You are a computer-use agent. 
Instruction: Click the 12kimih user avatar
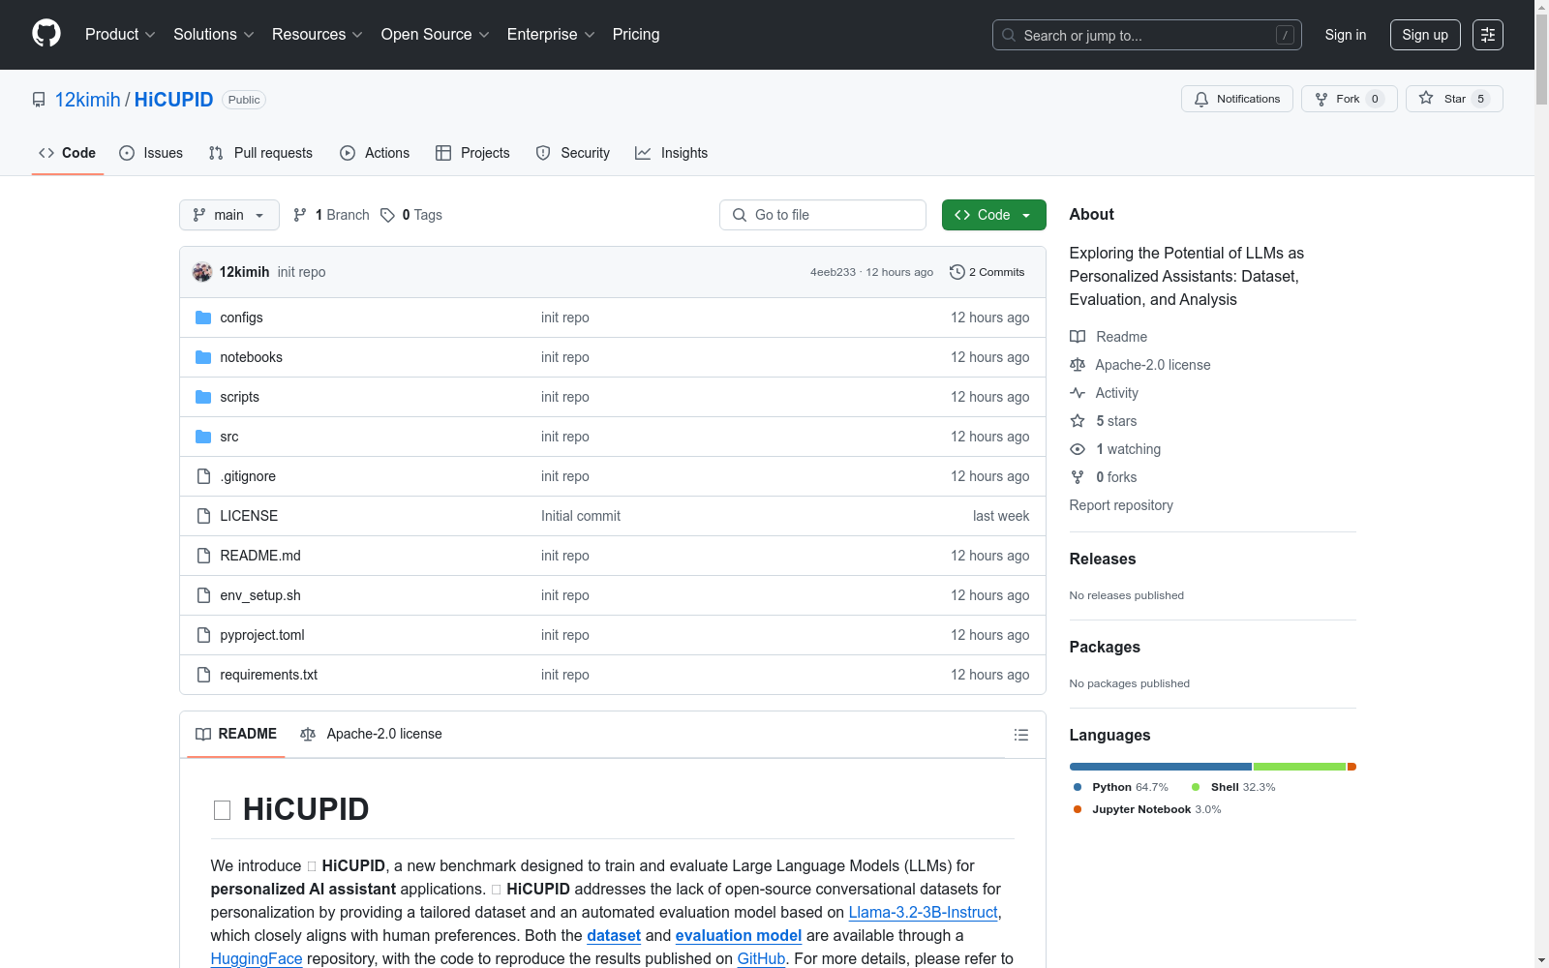[202, 272]
